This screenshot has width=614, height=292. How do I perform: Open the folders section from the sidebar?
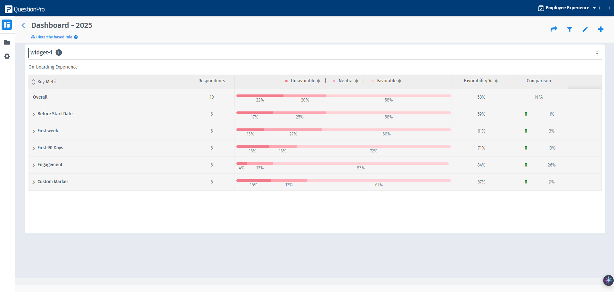tap(7, 42)
